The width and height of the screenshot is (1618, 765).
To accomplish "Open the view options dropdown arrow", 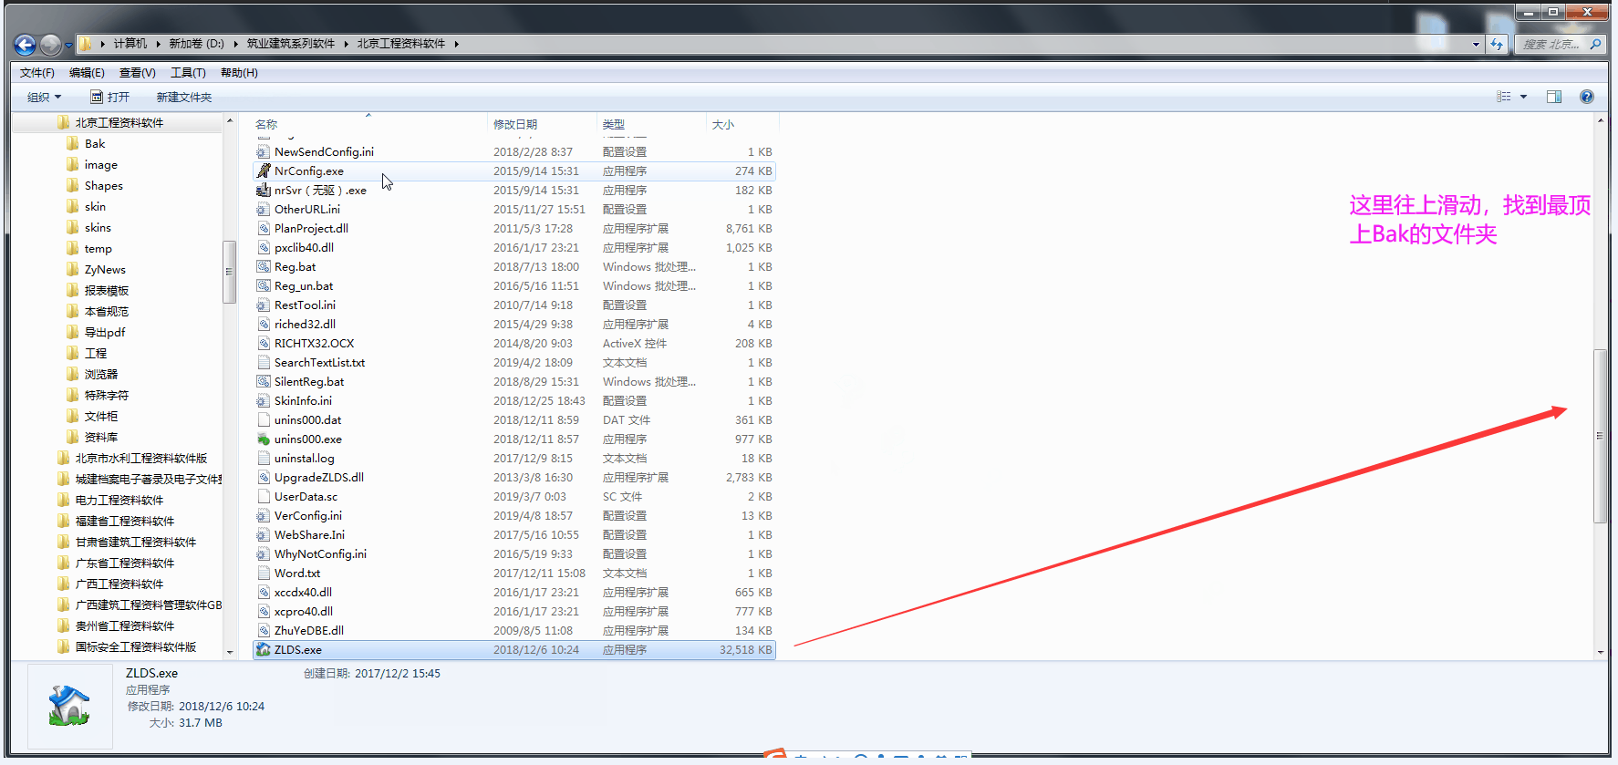I will click(1523, 97).
